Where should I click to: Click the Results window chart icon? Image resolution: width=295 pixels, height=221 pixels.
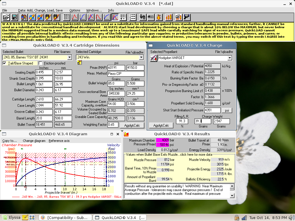(x=126, y=134)
